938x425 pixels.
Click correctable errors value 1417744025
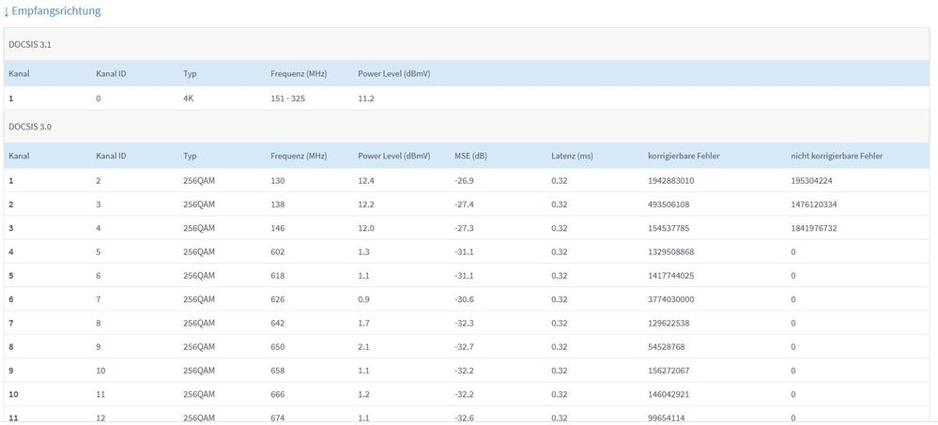point(671,276)
